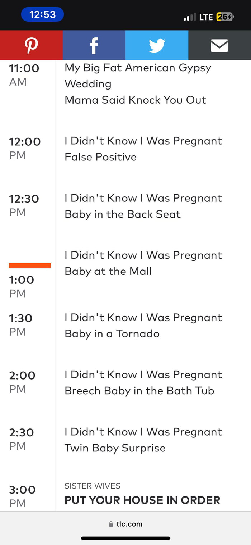Select the Baby in the Back Seat episode
The width and height of the screenshot is (251, 545).
tap(123, 214)
